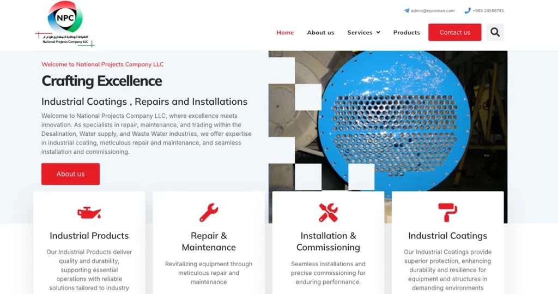The height and width of the screenshot is (294, 558).
Task: Open the Products menu item
Action: point(407,33)
